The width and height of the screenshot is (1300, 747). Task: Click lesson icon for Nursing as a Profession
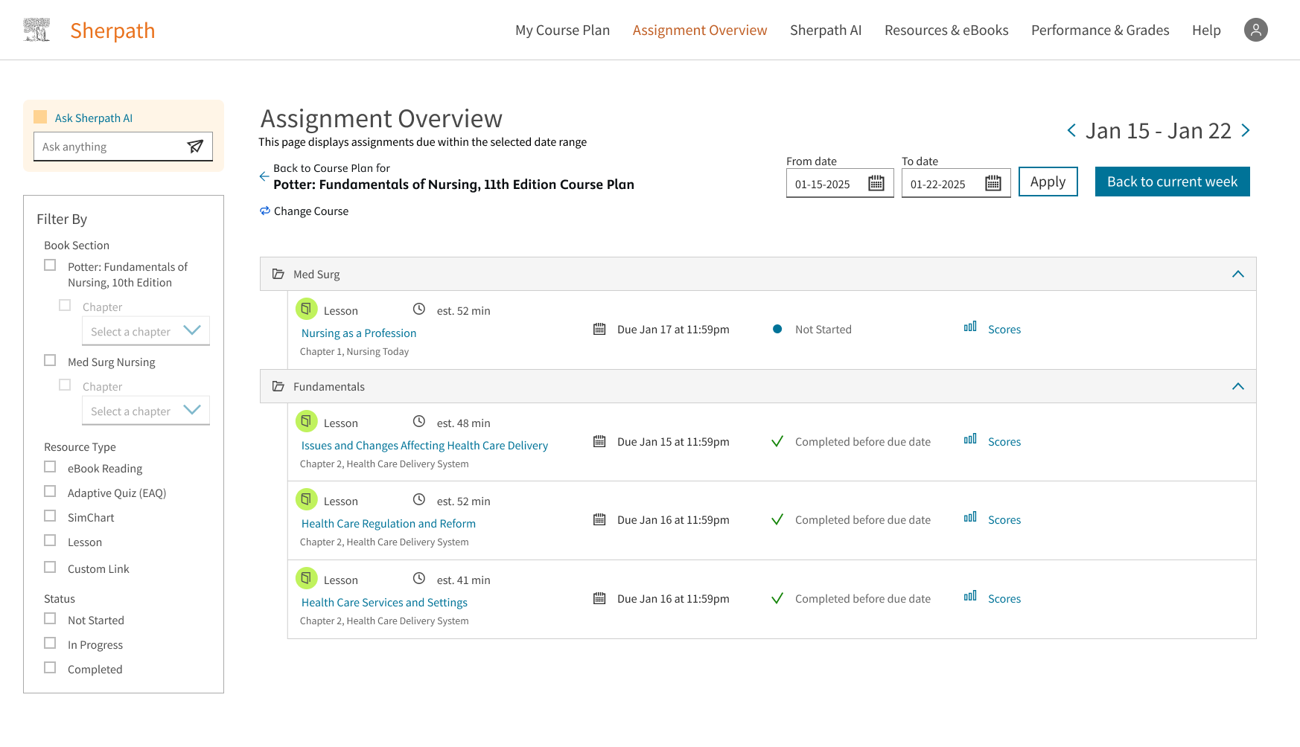click(306, 309)
